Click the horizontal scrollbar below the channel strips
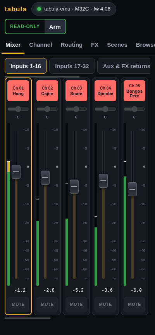The image size is (155, 335). pyautogui.click(x=28, y=318)
